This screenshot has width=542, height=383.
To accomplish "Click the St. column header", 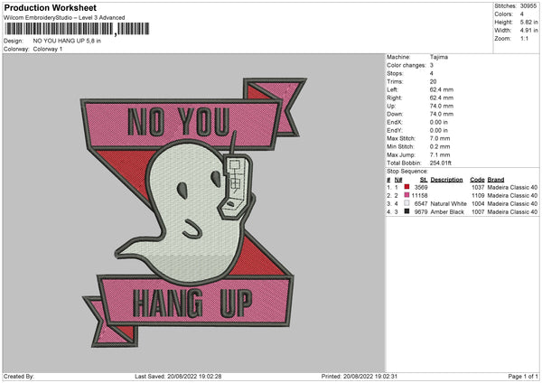I will 423,180.
